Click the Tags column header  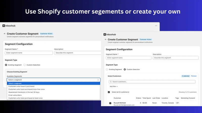[x=177, y=98]
